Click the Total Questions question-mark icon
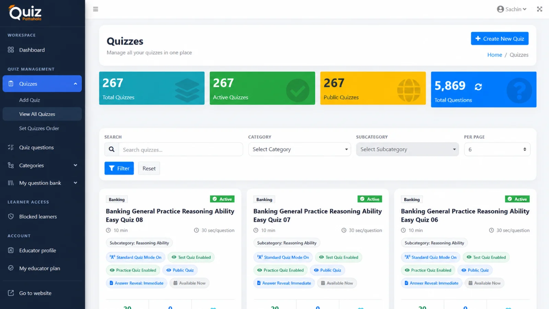 (x=519, y=90)
